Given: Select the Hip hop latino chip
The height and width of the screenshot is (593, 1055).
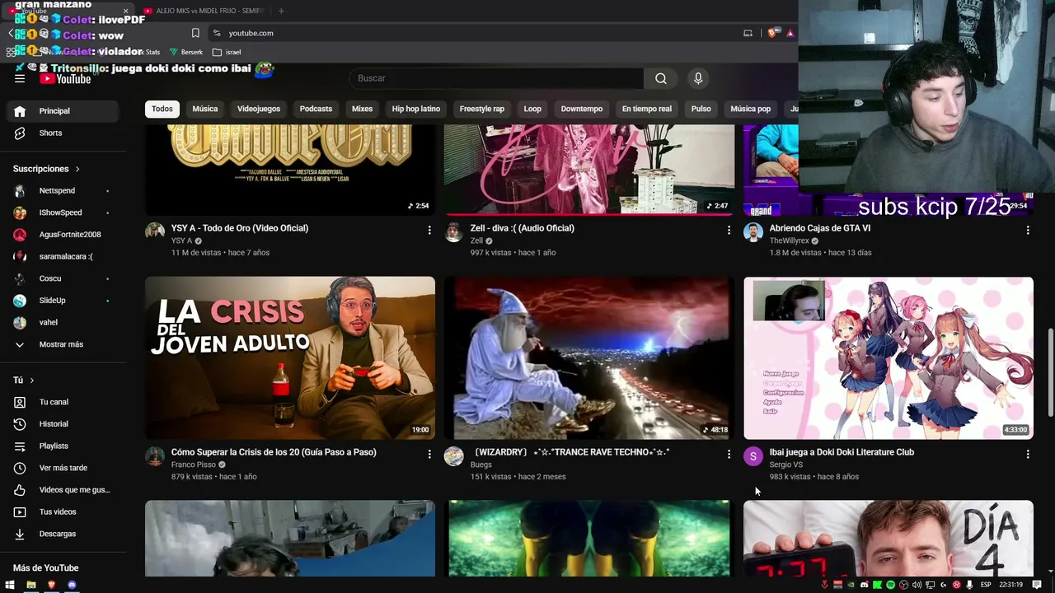Looking at the screenshot, I should [x=416, y=109].
